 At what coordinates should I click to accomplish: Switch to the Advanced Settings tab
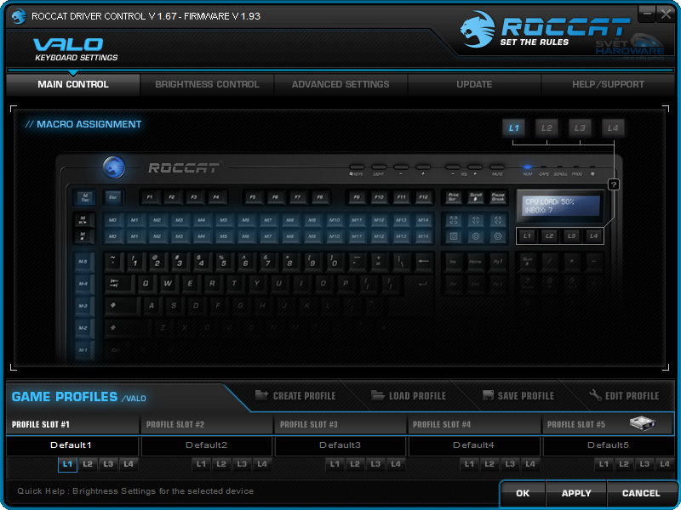[x=340, y=84]
